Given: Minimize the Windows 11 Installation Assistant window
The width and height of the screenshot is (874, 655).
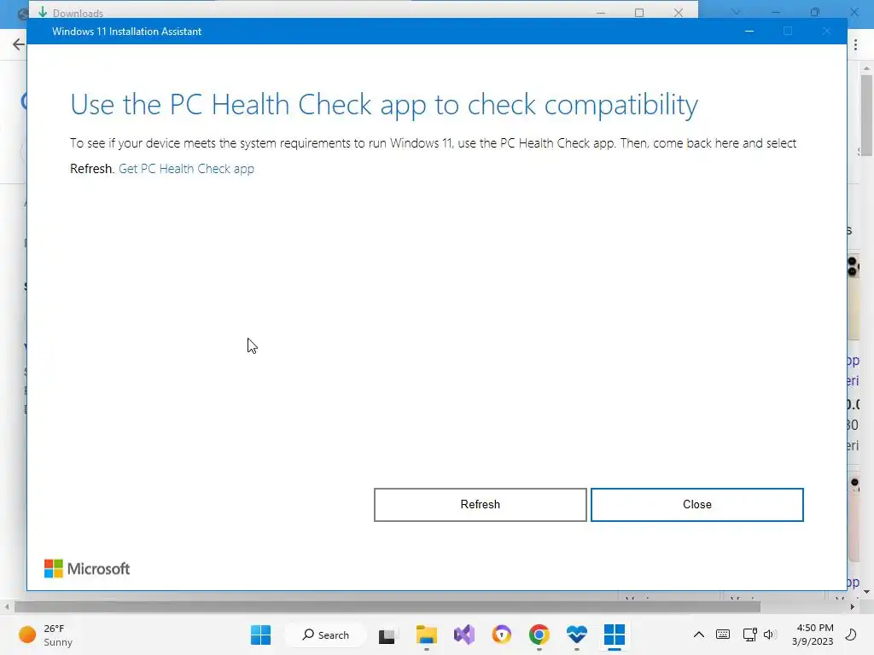Looking at the screenshot, I should (x=749, y=32).
